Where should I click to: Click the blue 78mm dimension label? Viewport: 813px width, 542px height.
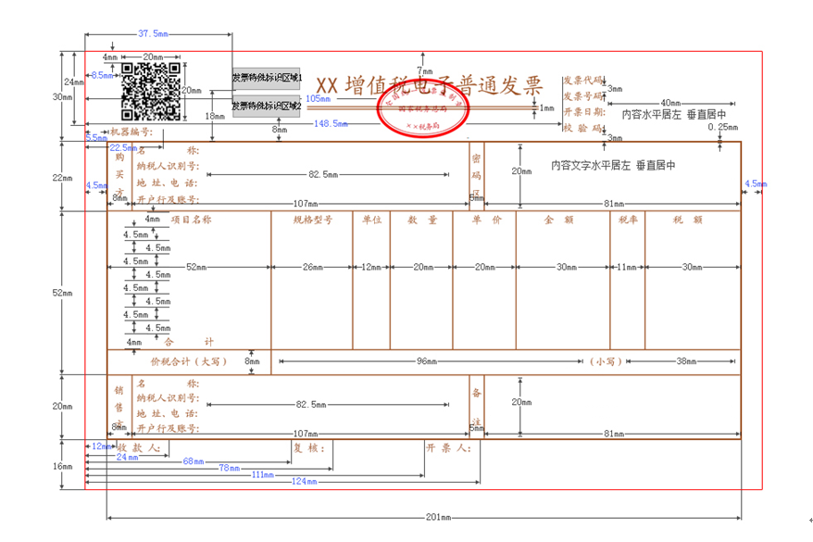tap(229, 468)
